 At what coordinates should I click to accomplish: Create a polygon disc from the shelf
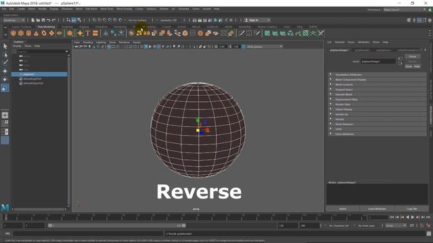pos(60,33)
